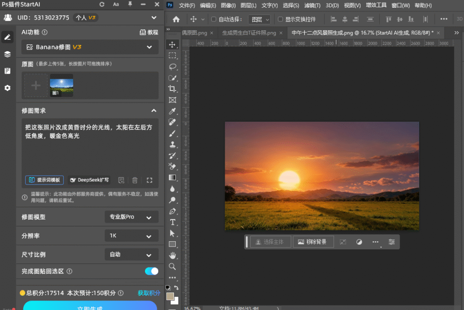Open the 图像(I) menu
464x310 pixels.
[x=228, y=5]
